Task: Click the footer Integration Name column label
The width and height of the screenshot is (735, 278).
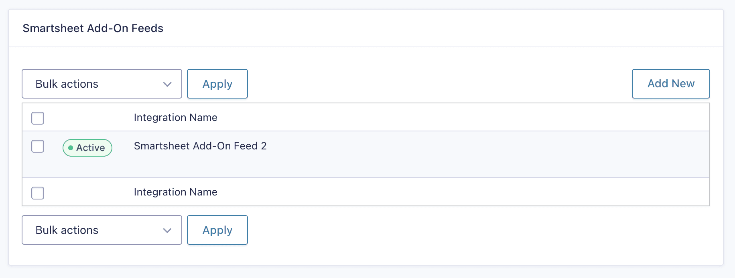Action: pos(175,192)
